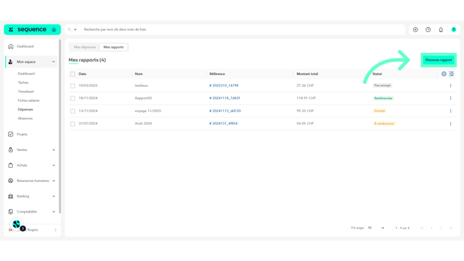Open report reference 2025310_14798

[224, 86]
